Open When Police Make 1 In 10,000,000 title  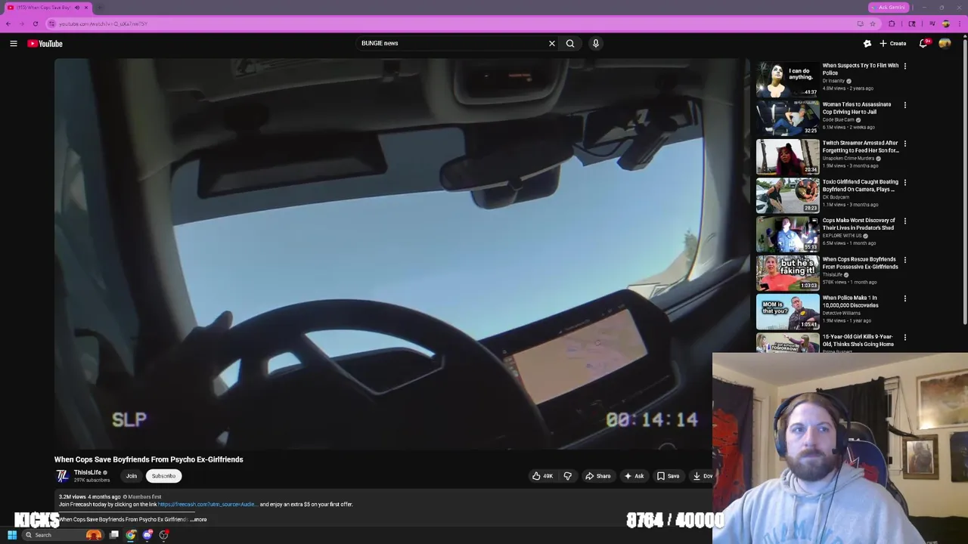tap(850, 301)
